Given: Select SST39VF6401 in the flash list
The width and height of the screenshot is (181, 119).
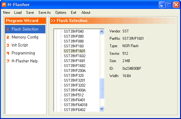Looking at the screenshot, I should 75,100.
